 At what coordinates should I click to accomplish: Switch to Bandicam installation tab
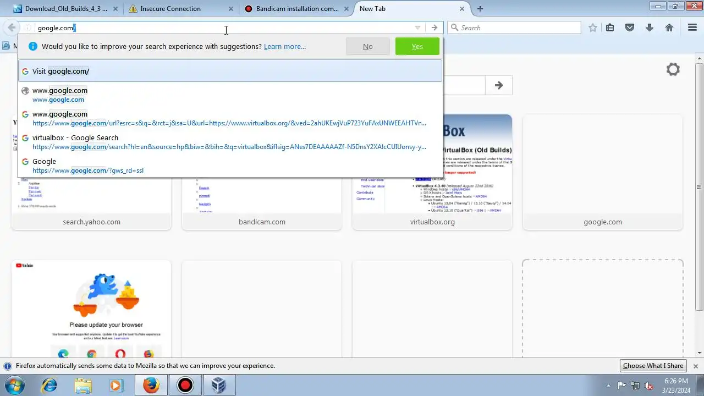pyautogui.click(x=296, y=9)
